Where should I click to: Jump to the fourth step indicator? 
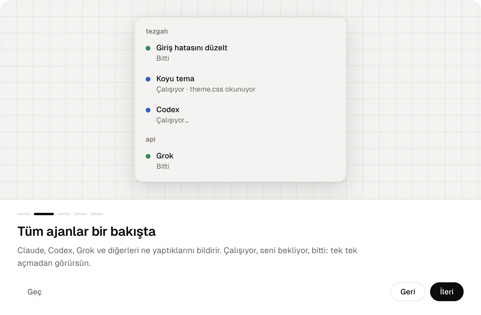pyautogui.click(x=80, y=214)
